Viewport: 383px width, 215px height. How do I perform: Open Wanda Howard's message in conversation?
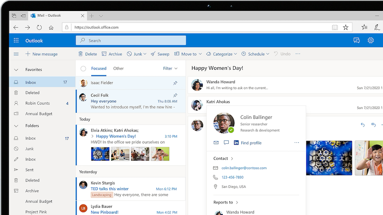coord(285,85)
